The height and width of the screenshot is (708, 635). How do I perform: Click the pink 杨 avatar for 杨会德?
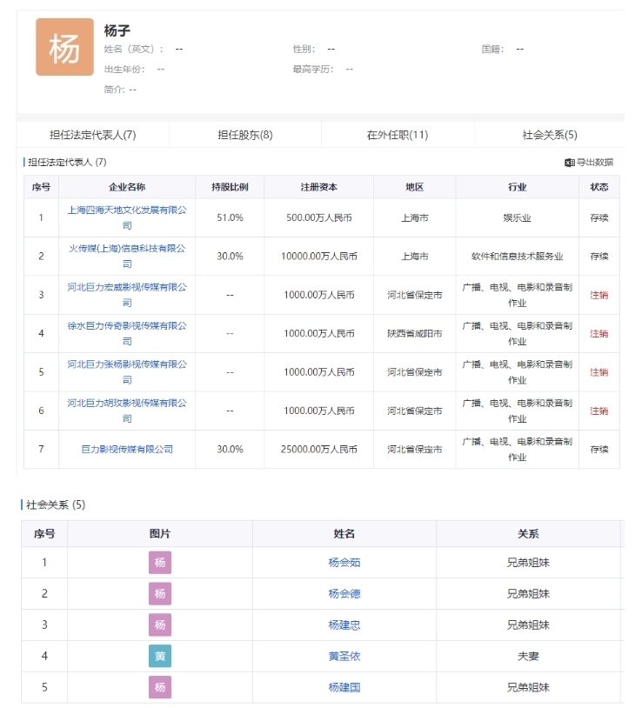point(160,594)
